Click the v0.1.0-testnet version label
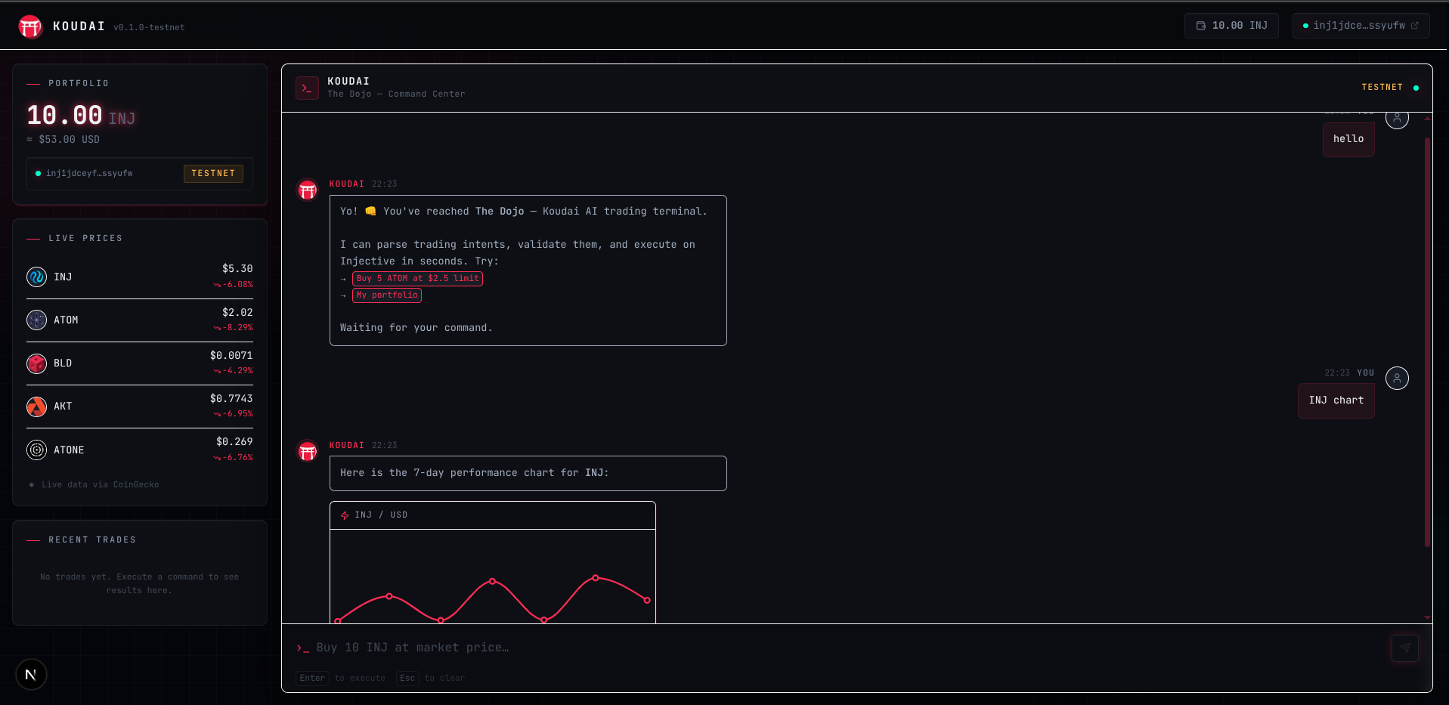1449x705 pixels. click(149, 27)
